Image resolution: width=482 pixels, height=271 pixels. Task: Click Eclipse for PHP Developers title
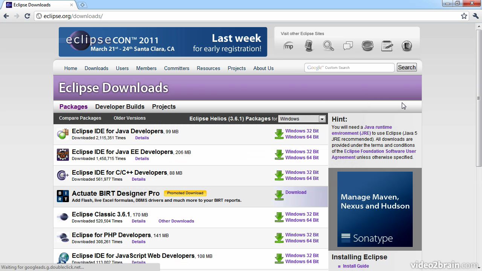tap(111, 235)
